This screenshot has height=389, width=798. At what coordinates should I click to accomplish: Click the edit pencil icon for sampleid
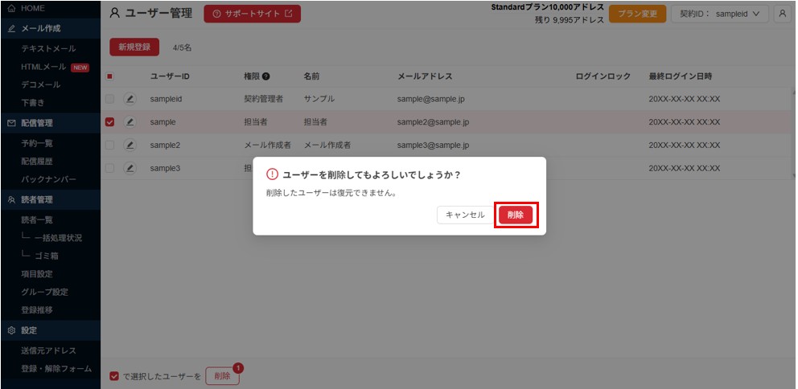130,99
